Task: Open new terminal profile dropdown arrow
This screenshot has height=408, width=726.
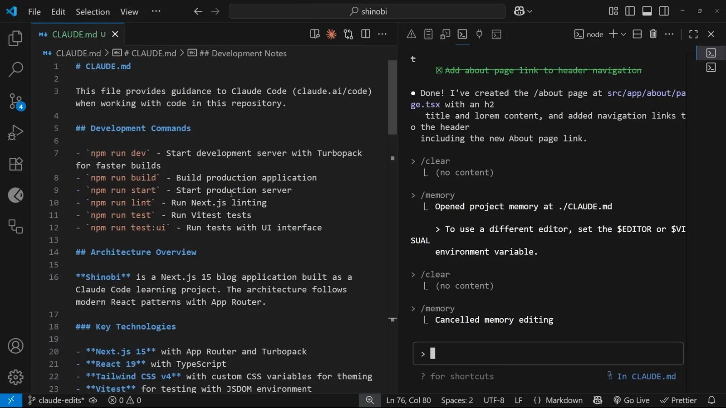Action: 623,34
